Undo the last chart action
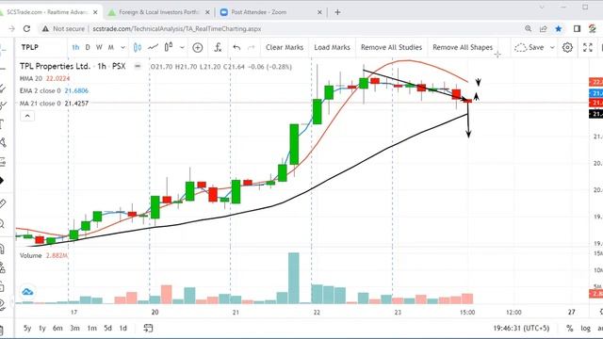 (236, 47)
